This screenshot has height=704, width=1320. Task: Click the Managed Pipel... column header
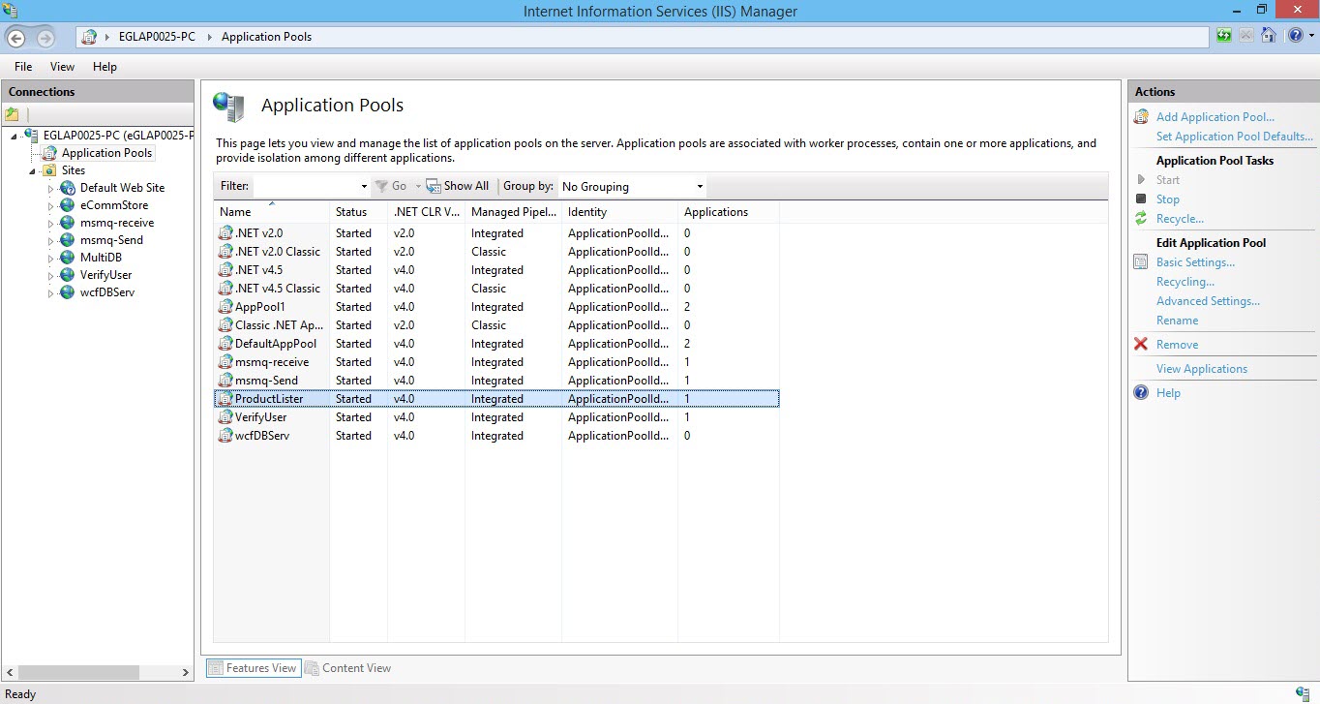513,212
